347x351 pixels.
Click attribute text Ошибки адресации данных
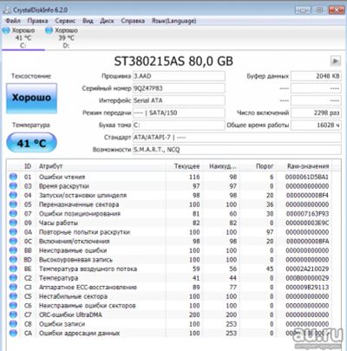tap(79, 333)
